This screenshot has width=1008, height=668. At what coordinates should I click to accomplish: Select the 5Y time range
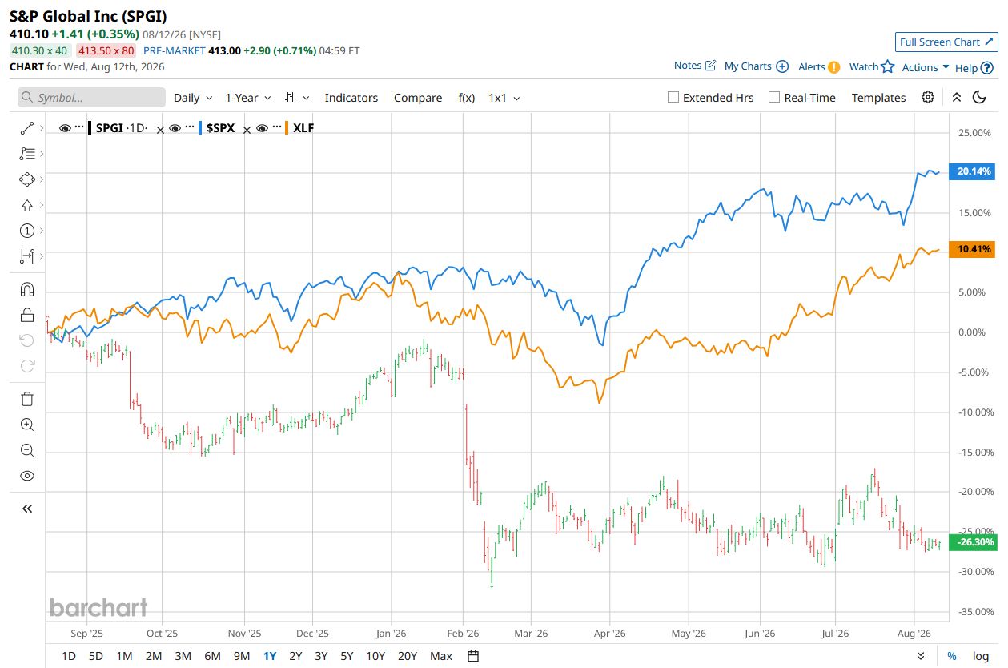(x=346, y=656)
